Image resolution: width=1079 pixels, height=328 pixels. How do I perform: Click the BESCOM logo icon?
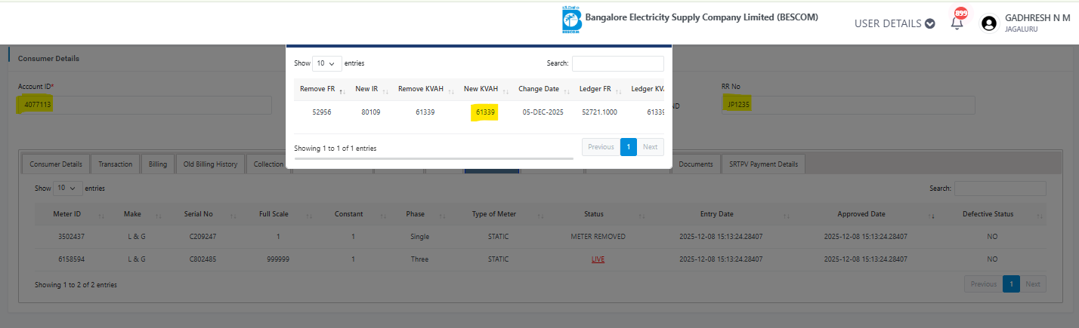click(570, 20)
